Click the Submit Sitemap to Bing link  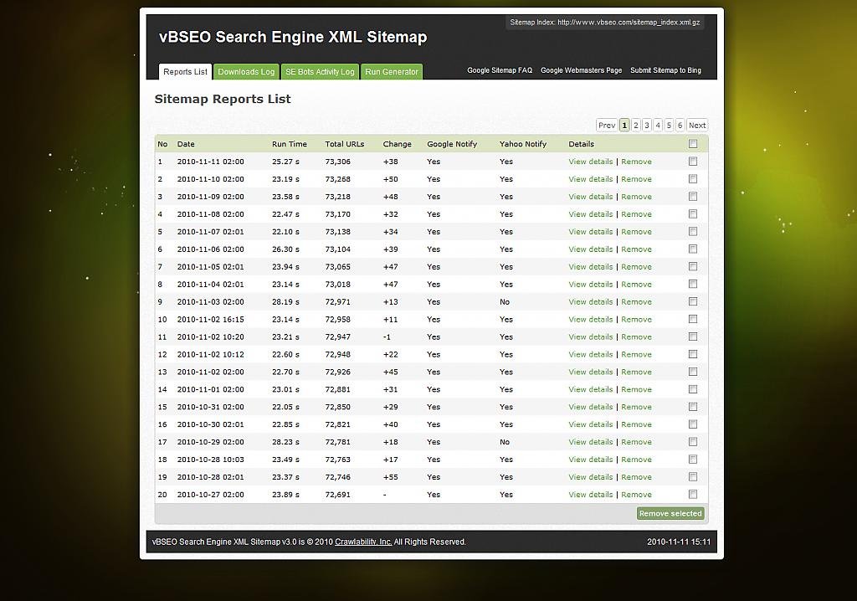click(x=665, y=71)
